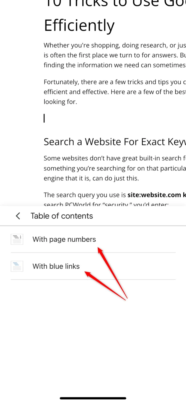186x403 pixels.
Task: Tap the page numbers style icon
Action: (x=17, y=239)
